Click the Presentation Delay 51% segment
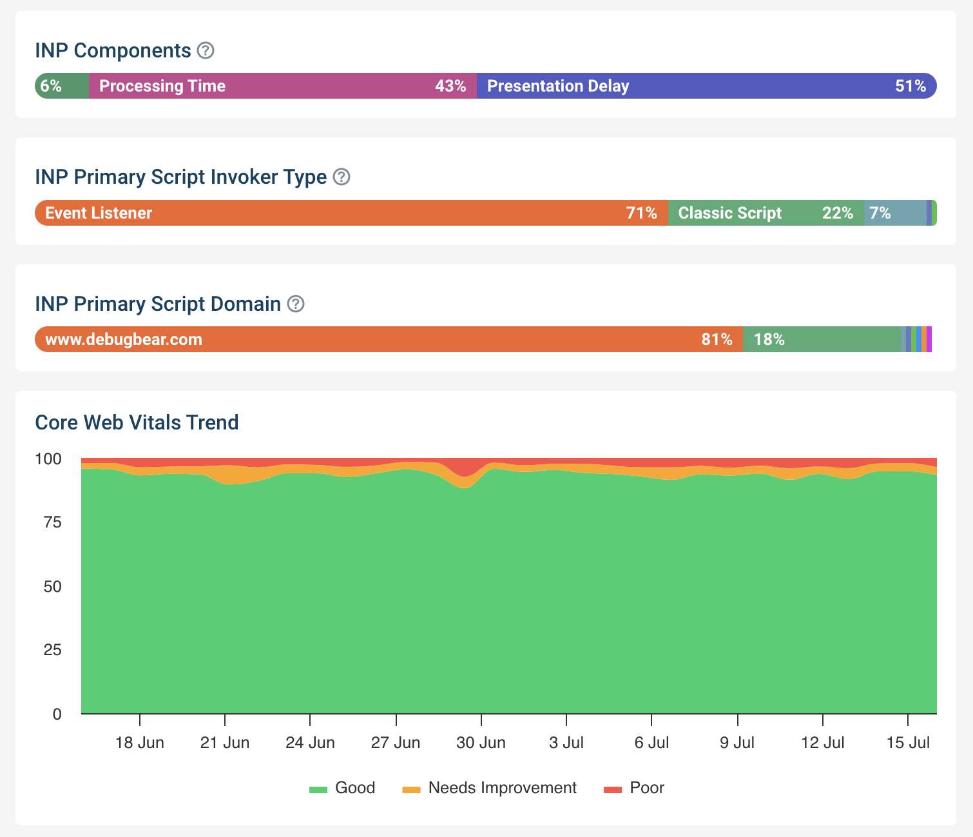 coord(707,86)
